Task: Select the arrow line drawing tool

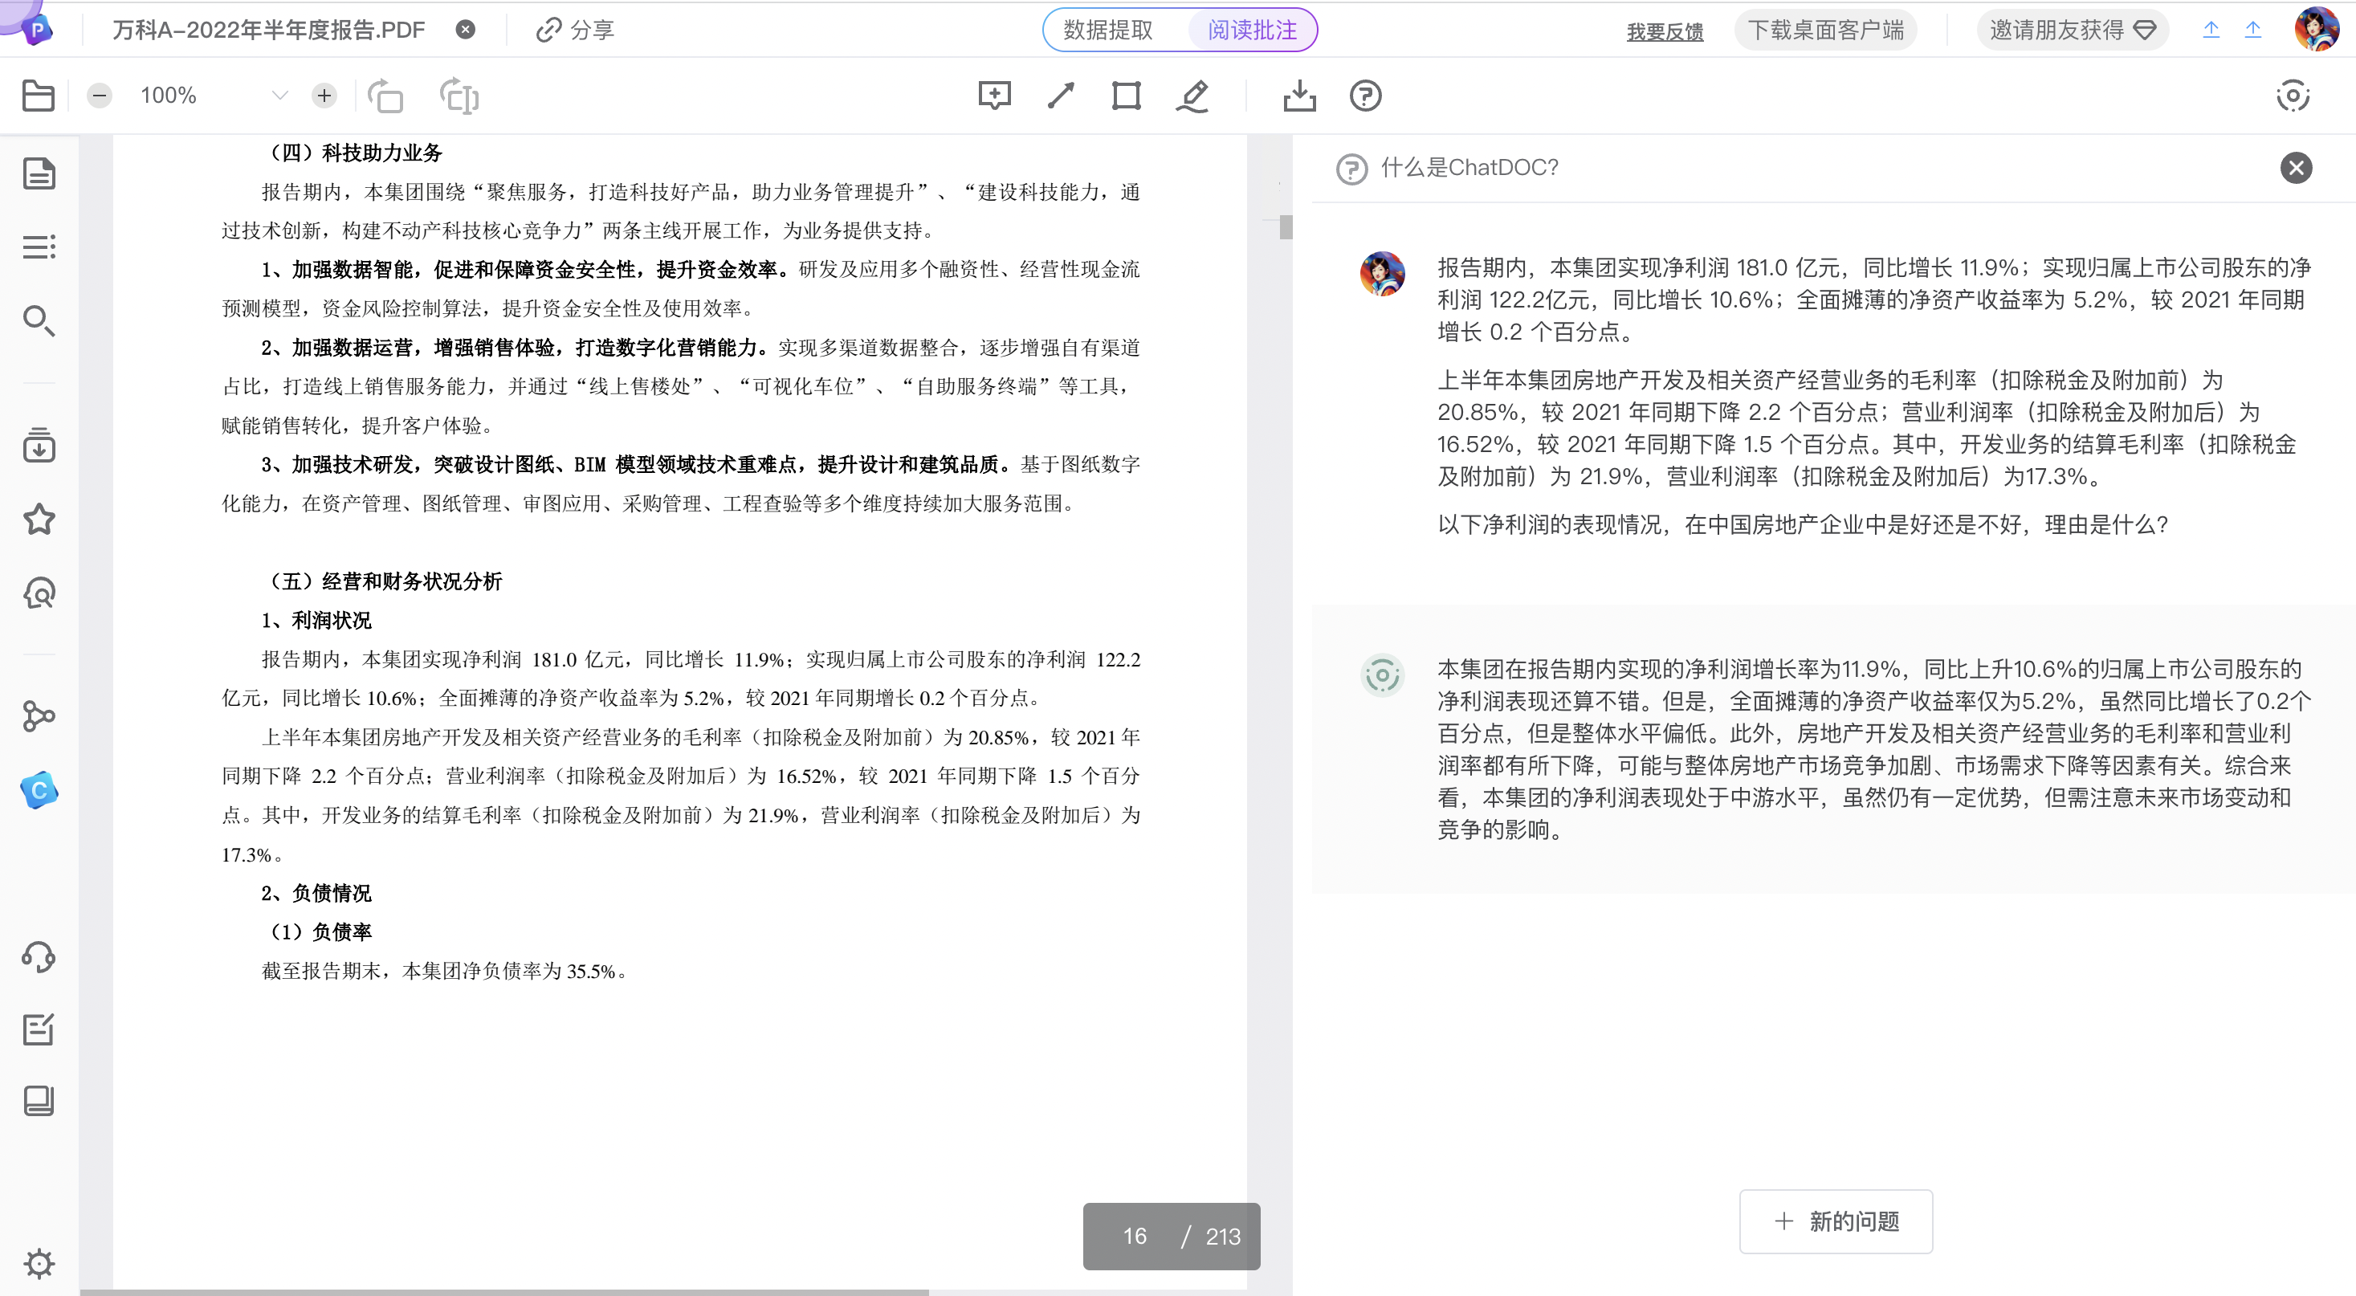Action: (1060, 95)
